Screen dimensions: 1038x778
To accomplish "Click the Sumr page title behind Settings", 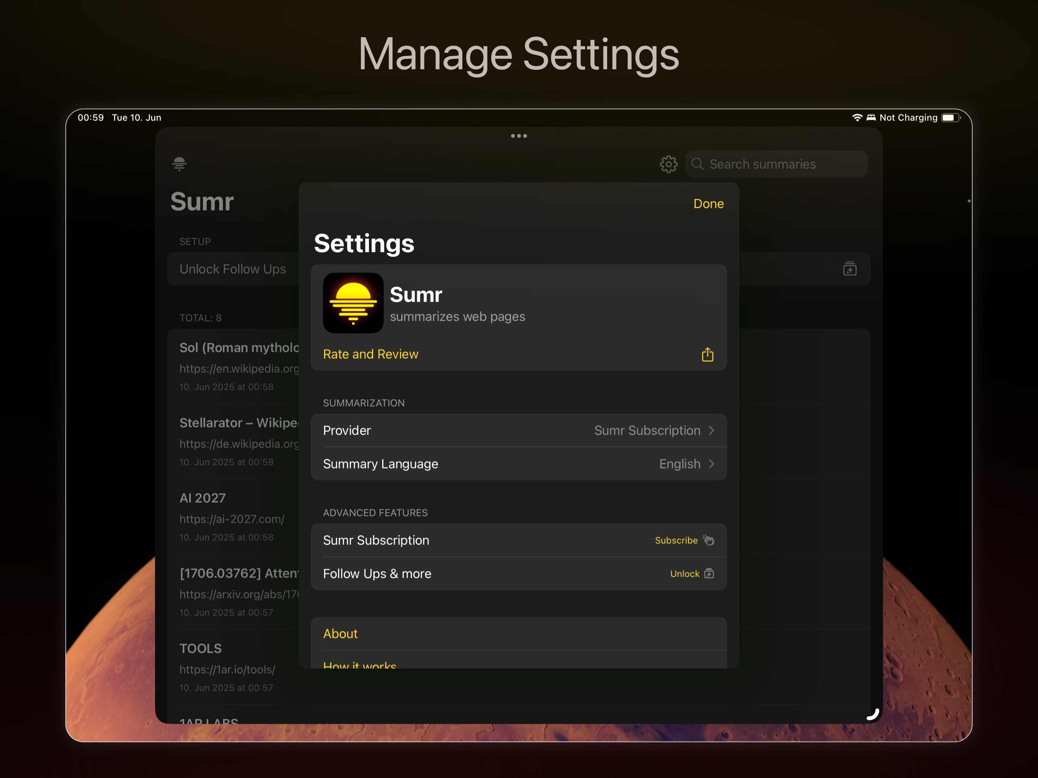I will click(202, 202).
